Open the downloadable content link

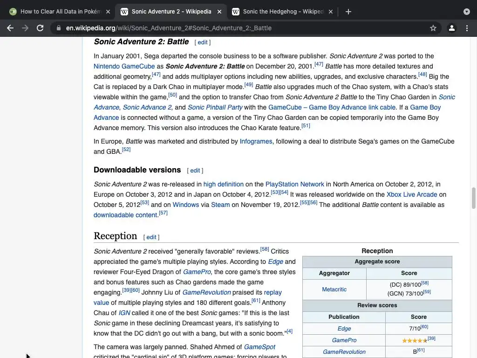click(x=125, y=215)
